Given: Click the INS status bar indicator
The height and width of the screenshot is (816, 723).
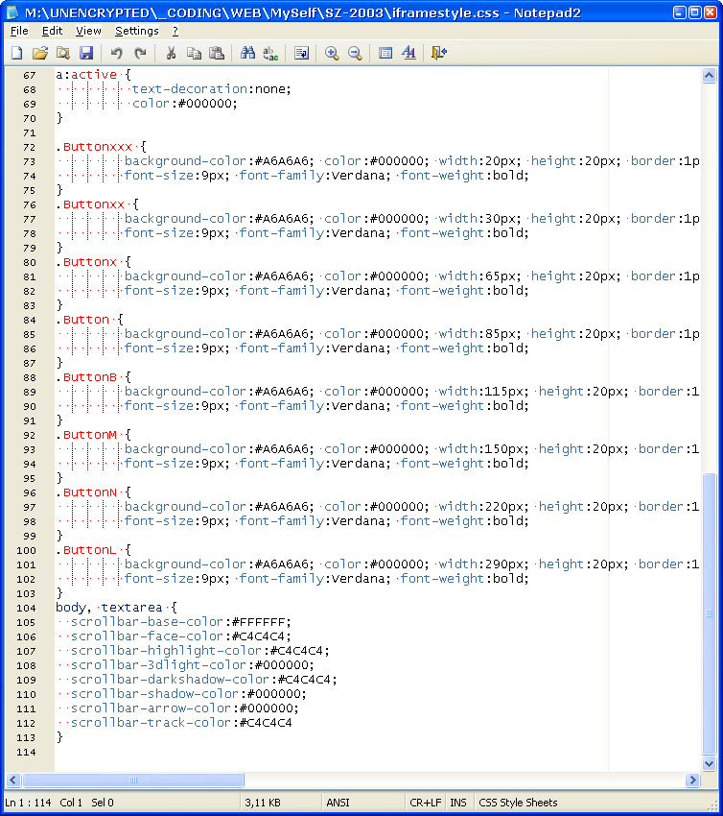Looking at the screenshot, I should [458, 803].
